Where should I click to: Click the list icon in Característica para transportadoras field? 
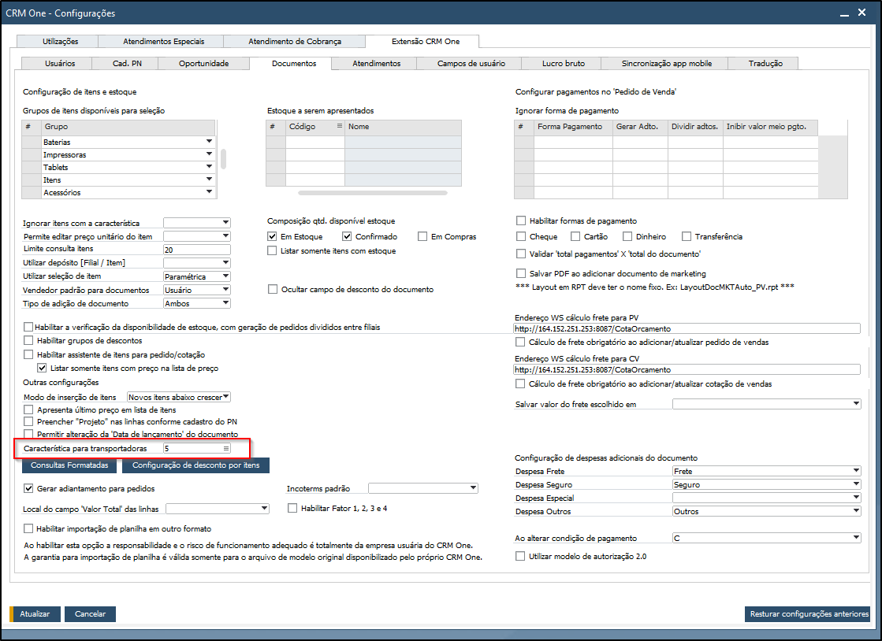coord(226,448)
